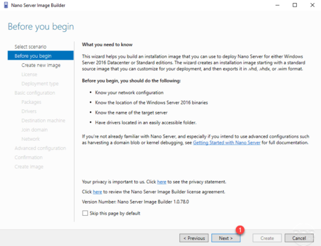Click the Windows Server 2016 binaries bullet
This screenshot has height=246, width=321.
(152, 103)
